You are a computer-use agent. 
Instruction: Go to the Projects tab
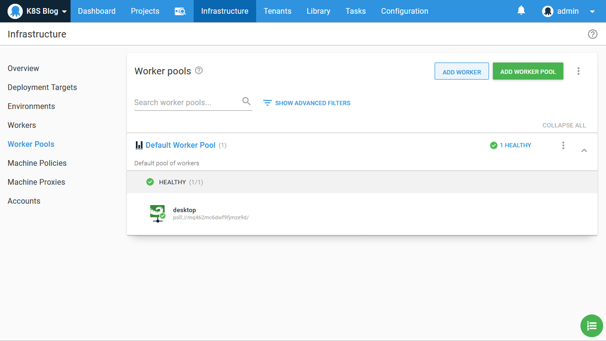(145, 11)
